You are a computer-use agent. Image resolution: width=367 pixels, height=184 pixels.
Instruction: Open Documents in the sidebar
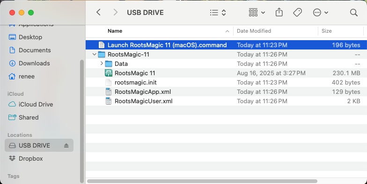35,50
